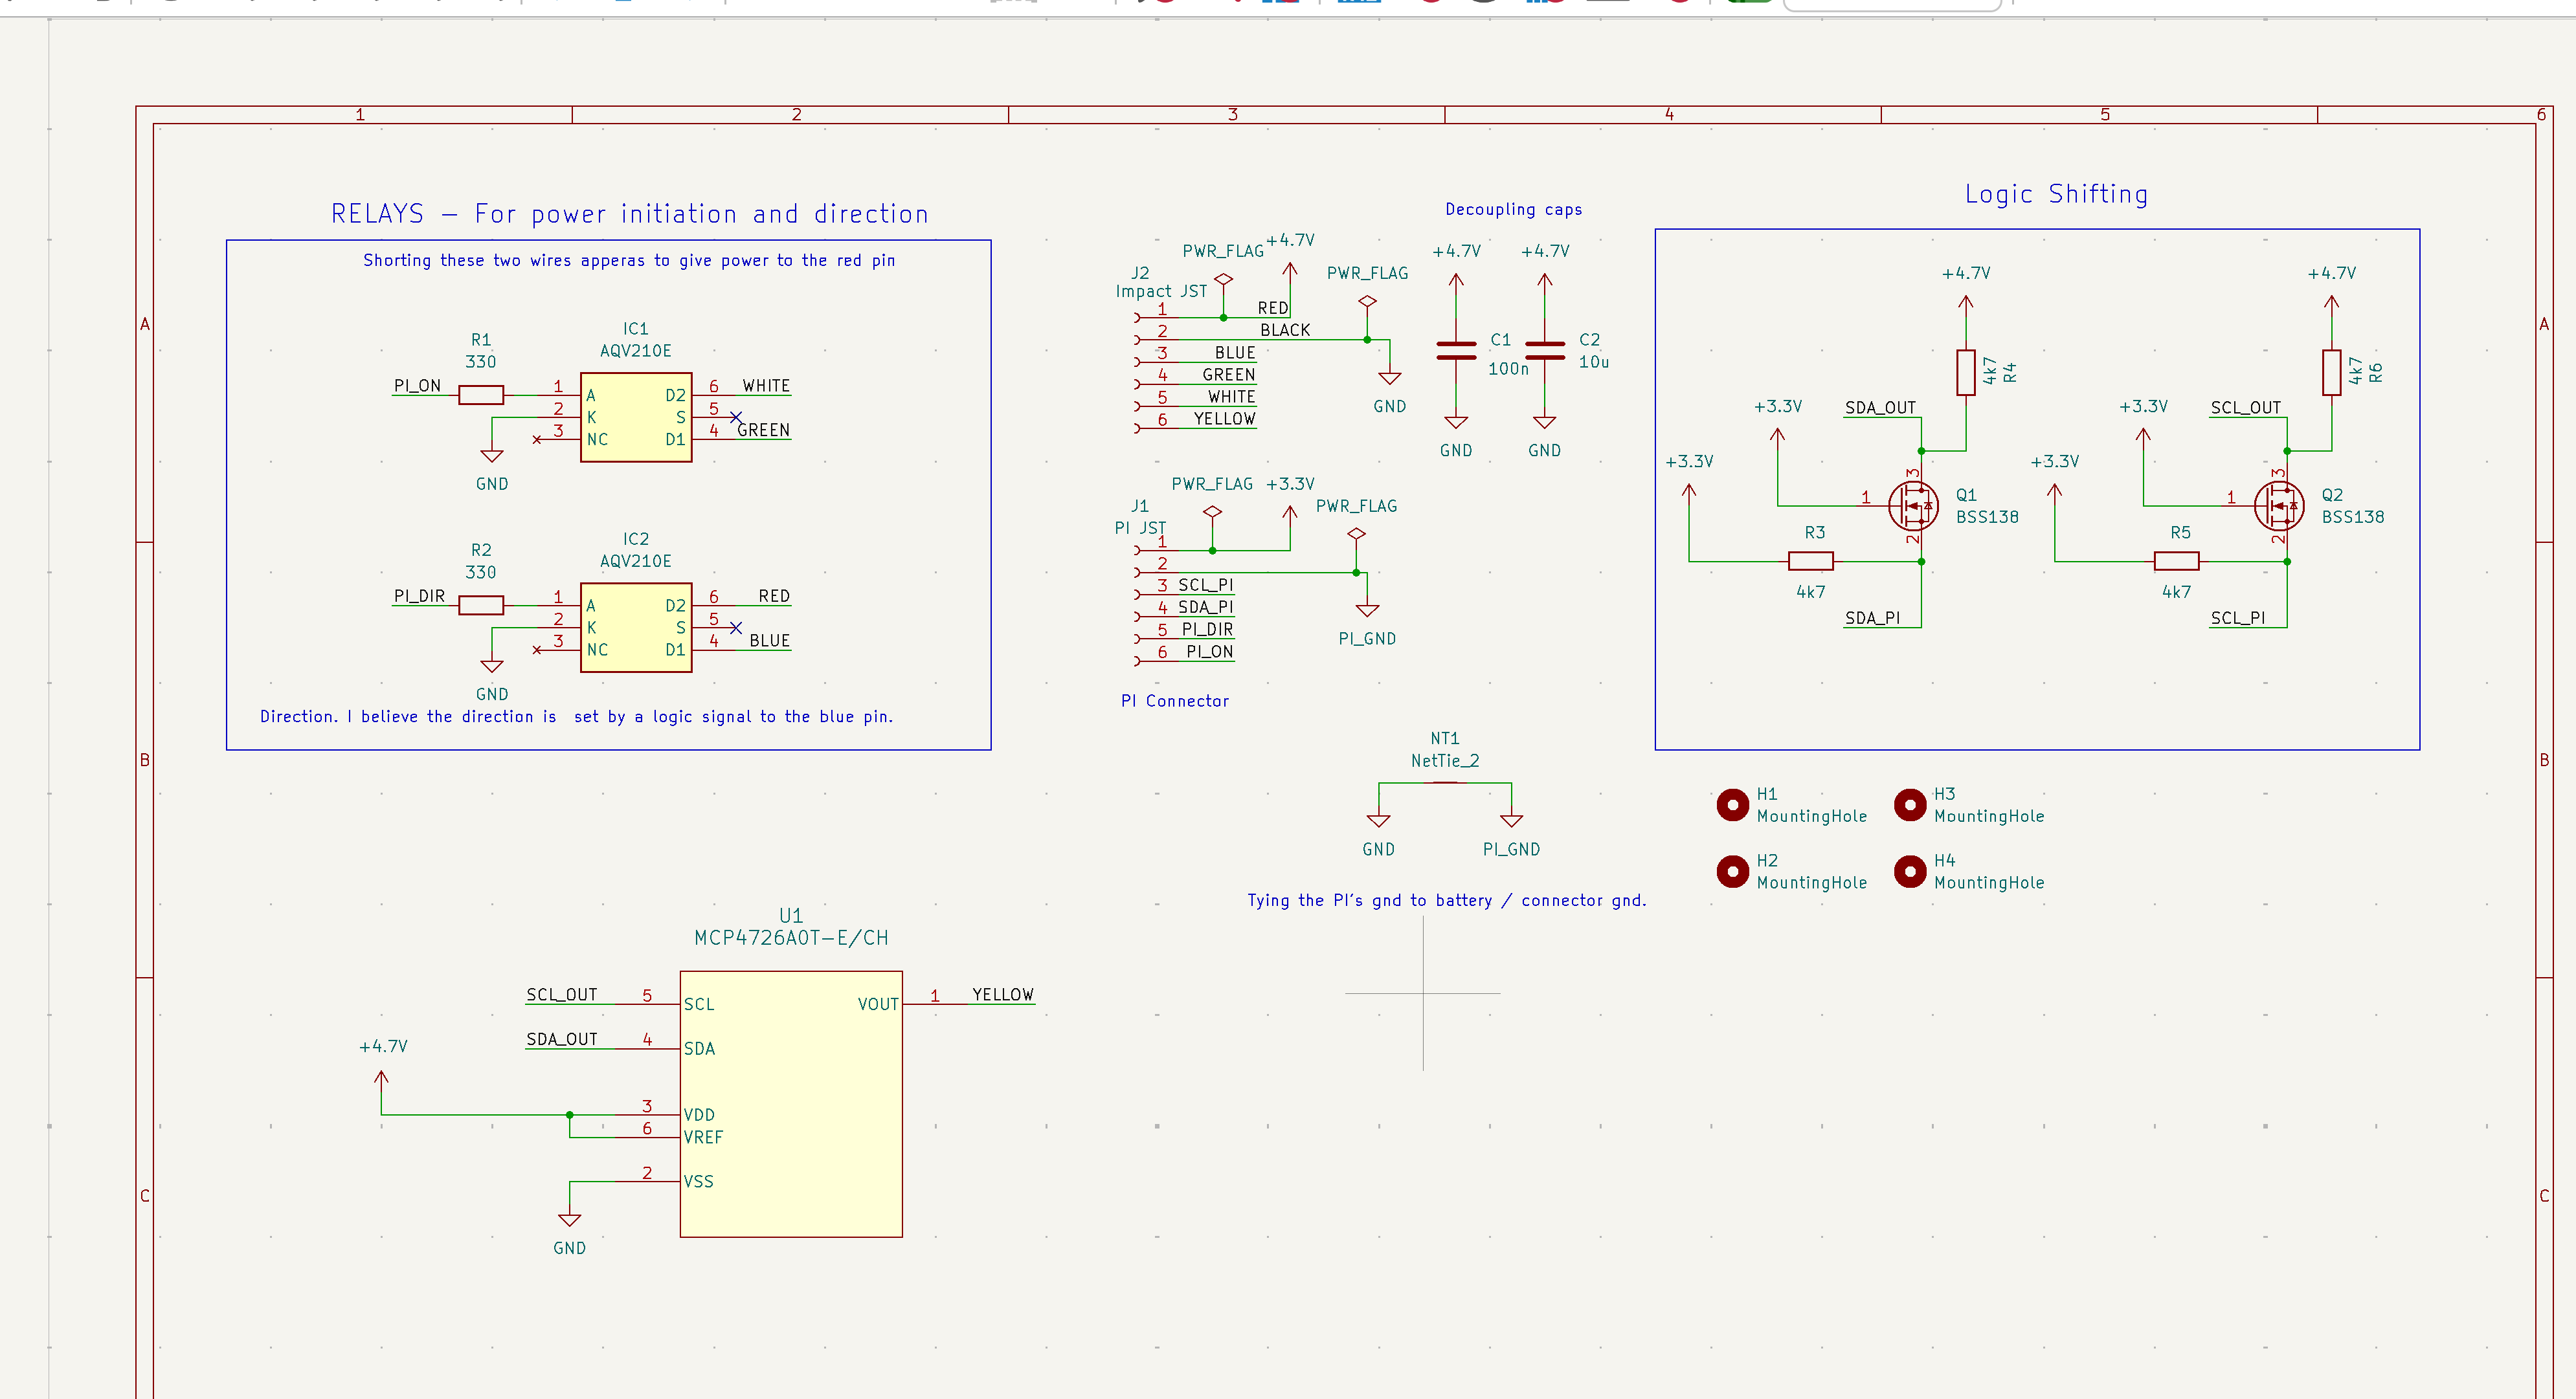Select the 'Logic Shifting' title text
The width and height of the screenshot is (2576, 1399).
pyautogui.click(x=2056, y=194)
